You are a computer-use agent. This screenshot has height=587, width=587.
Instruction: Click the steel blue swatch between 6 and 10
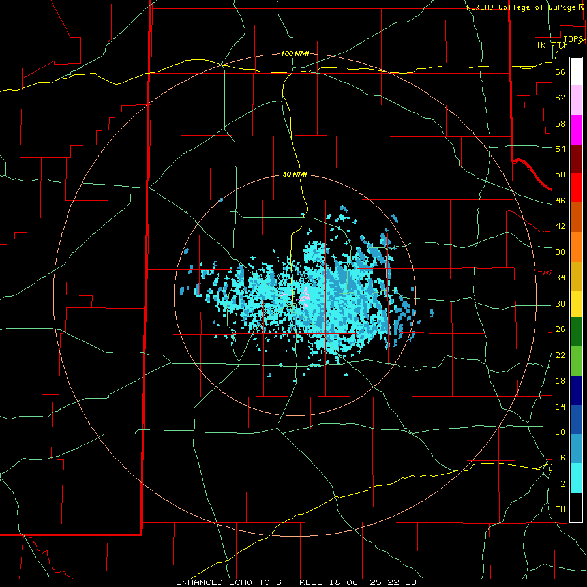[576, 449]
